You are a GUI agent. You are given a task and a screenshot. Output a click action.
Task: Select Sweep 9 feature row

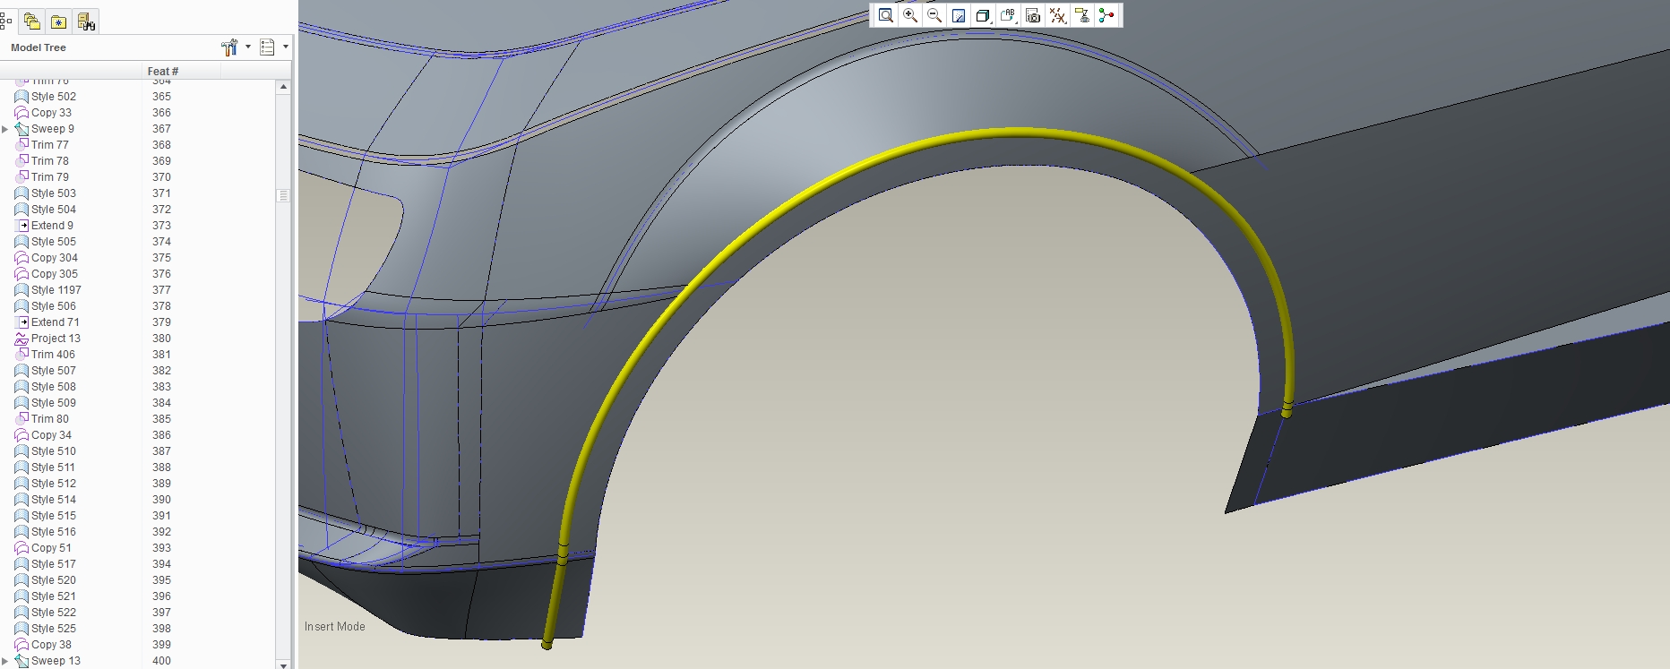click(x=53, y=129)
